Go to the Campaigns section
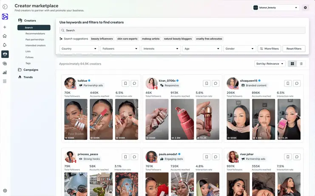Image resolution: width=315 pixels, height=196 pixels. (x=31, y=70)
